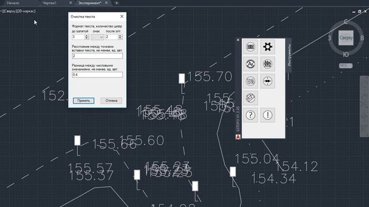Click the 'С' north compass label
Image resolution: width=369 pixels, height=207 pixels.
point(346,22)
